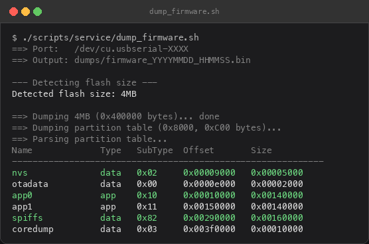Click the nvs subtype 0x02
369x244 pixels.
click(147, 173)
